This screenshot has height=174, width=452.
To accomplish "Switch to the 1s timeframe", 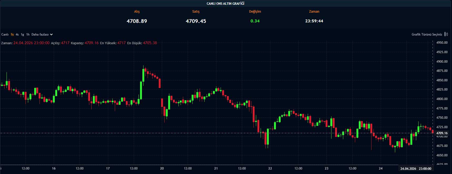I will 12,34.
